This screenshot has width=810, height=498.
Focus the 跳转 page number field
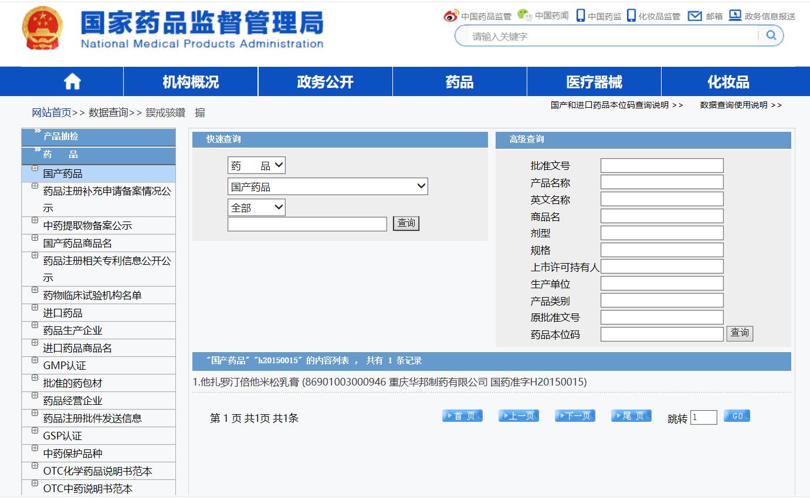704,417
